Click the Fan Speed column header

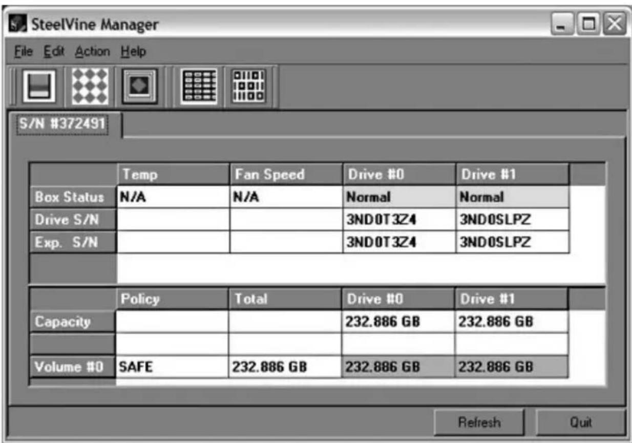[x=286, y=175]
